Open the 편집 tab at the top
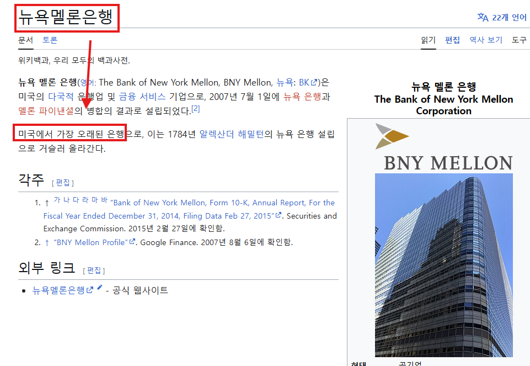Viewport: 530px width, 366px height. click(x=453, y=40)
